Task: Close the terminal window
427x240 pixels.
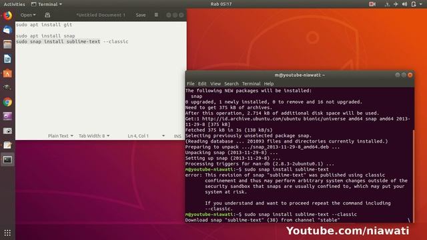Action: pos(410,75)
